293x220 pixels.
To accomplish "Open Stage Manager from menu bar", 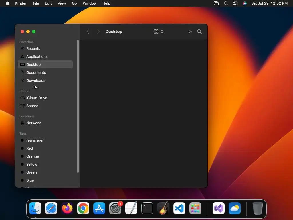I will 216,3.
